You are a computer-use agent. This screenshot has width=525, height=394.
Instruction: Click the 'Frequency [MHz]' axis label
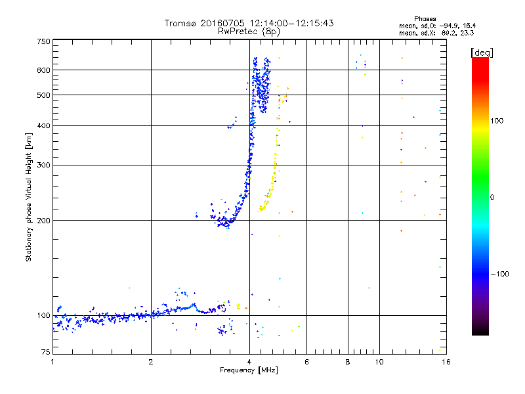(x=249, y=370)
